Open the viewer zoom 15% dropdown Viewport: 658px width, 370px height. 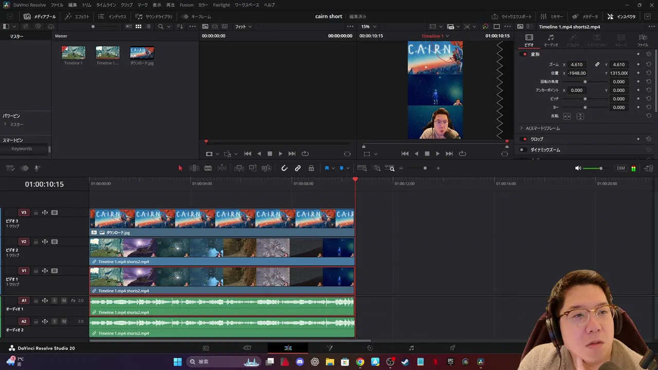(x=369, y=27)
